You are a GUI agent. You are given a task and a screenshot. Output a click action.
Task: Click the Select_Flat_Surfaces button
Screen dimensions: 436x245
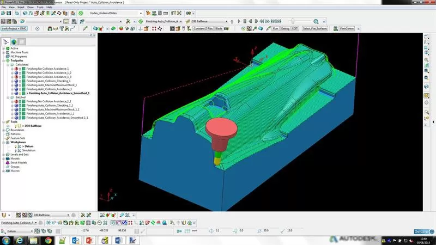315,29
